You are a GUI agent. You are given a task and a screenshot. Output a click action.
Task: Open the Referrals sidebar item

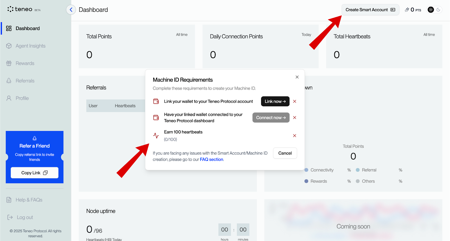(25, 81)
